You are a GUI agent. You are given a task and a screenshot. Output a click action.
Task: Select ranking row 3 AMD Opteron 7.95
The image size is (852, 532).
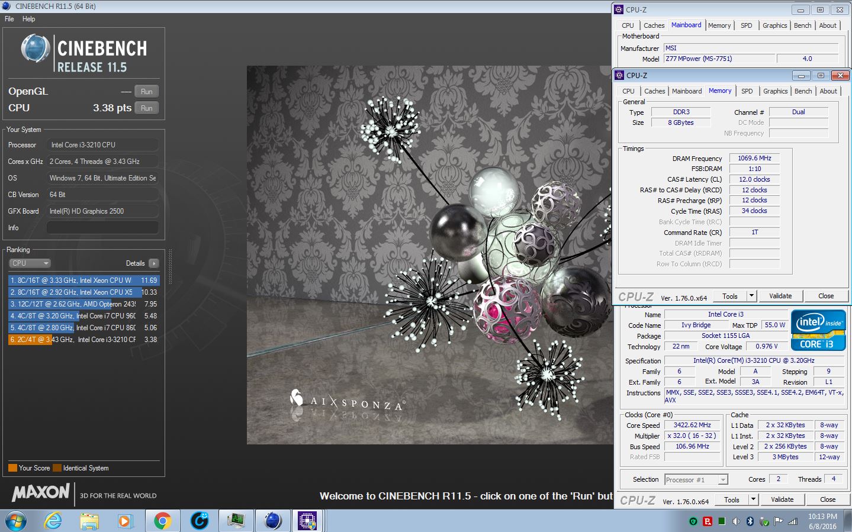click(84, 304)
